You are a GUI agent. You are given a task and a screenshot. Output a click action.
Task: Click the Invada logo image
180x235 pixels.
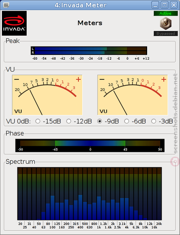pos(14,23)
